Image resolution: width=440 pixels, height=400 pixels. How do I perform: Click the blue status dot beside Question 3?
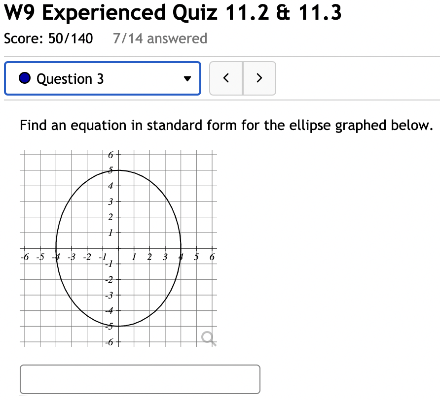tap(25, 78)
